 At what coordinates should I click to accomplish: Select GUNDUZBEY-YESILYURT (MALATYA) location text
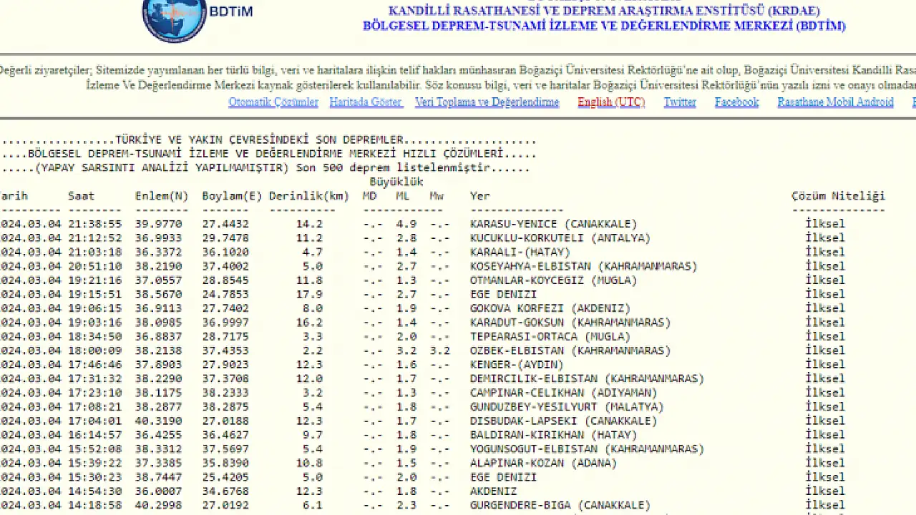click(567, 407)
